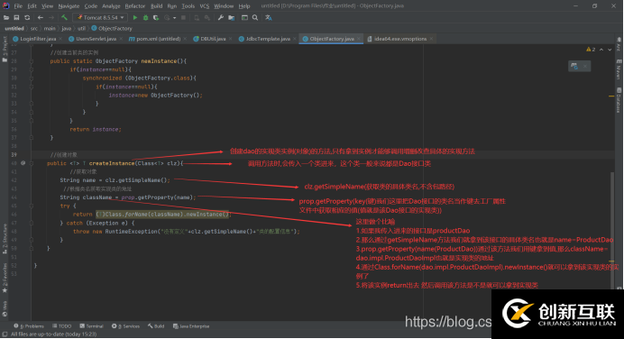Open the File menu
This screenshot has height=339, width=624.
coord(18,6)
